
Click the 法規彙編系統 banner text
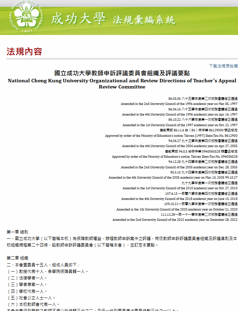(144, 20)
